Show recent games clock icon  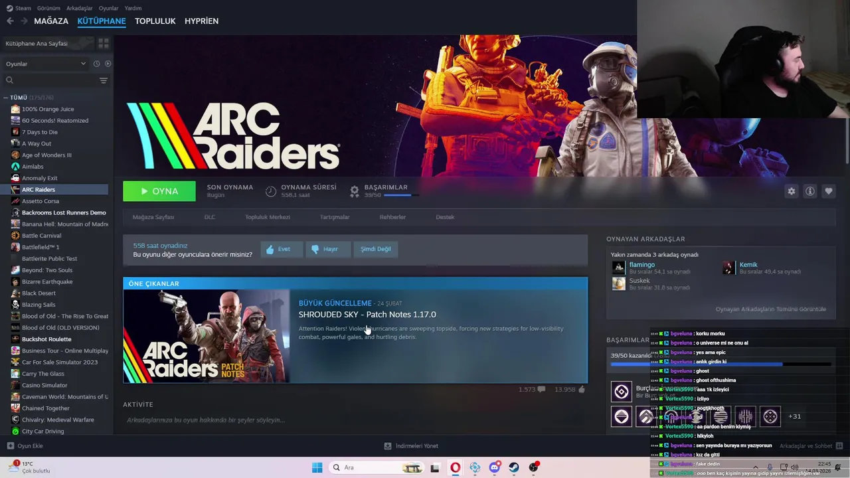(x=96, y=64)
